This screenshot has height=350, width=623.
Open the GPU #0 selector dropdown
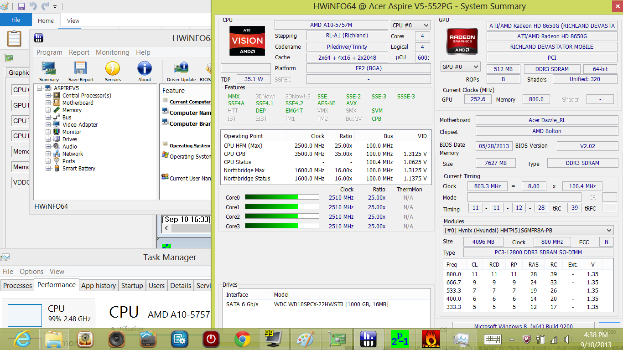(460, 67)
